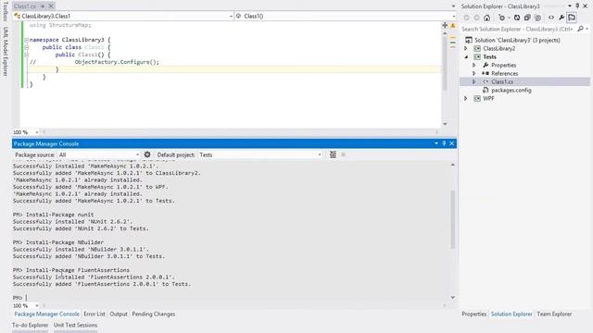Open Package source dropdown set to All
593x333 pixels.
(99, 154)
